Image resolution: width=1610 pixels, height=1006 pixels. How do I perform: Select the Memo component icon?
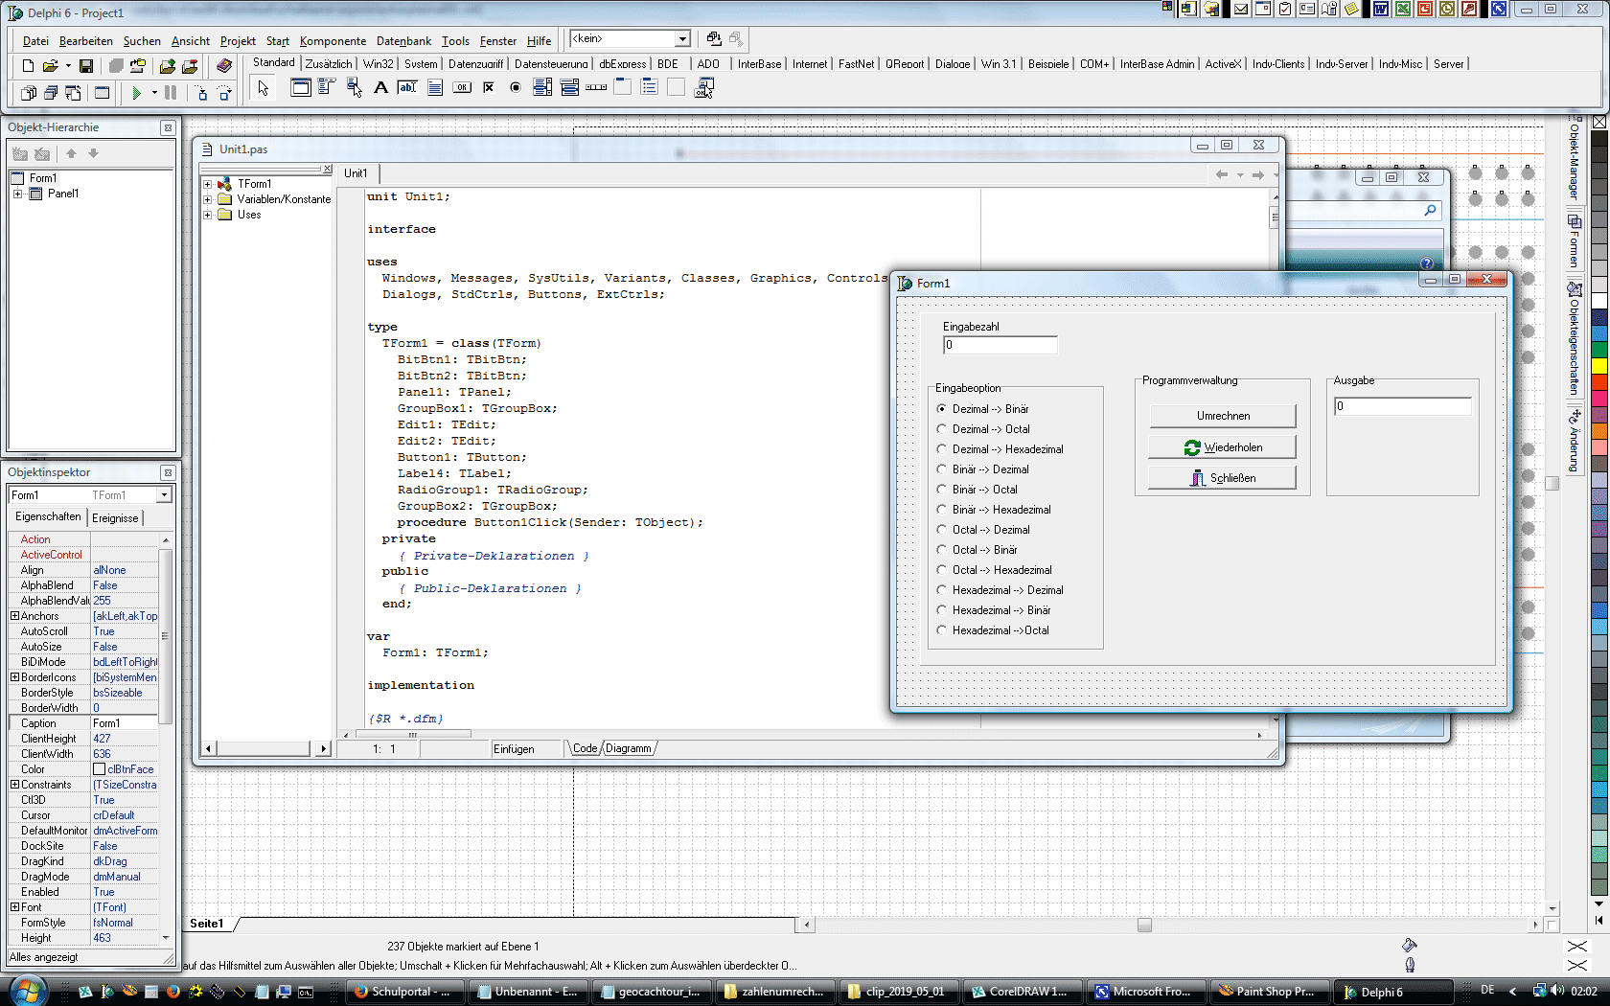point(434,87)
